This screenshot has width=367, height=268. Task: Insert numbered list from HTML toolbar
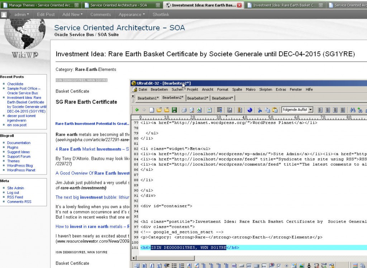[x=182, y=265]
